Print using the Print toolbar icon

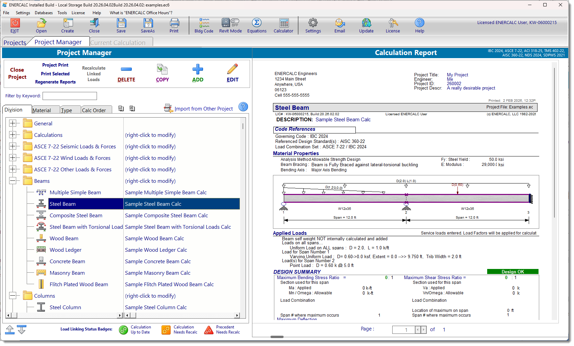click(174, 23)
